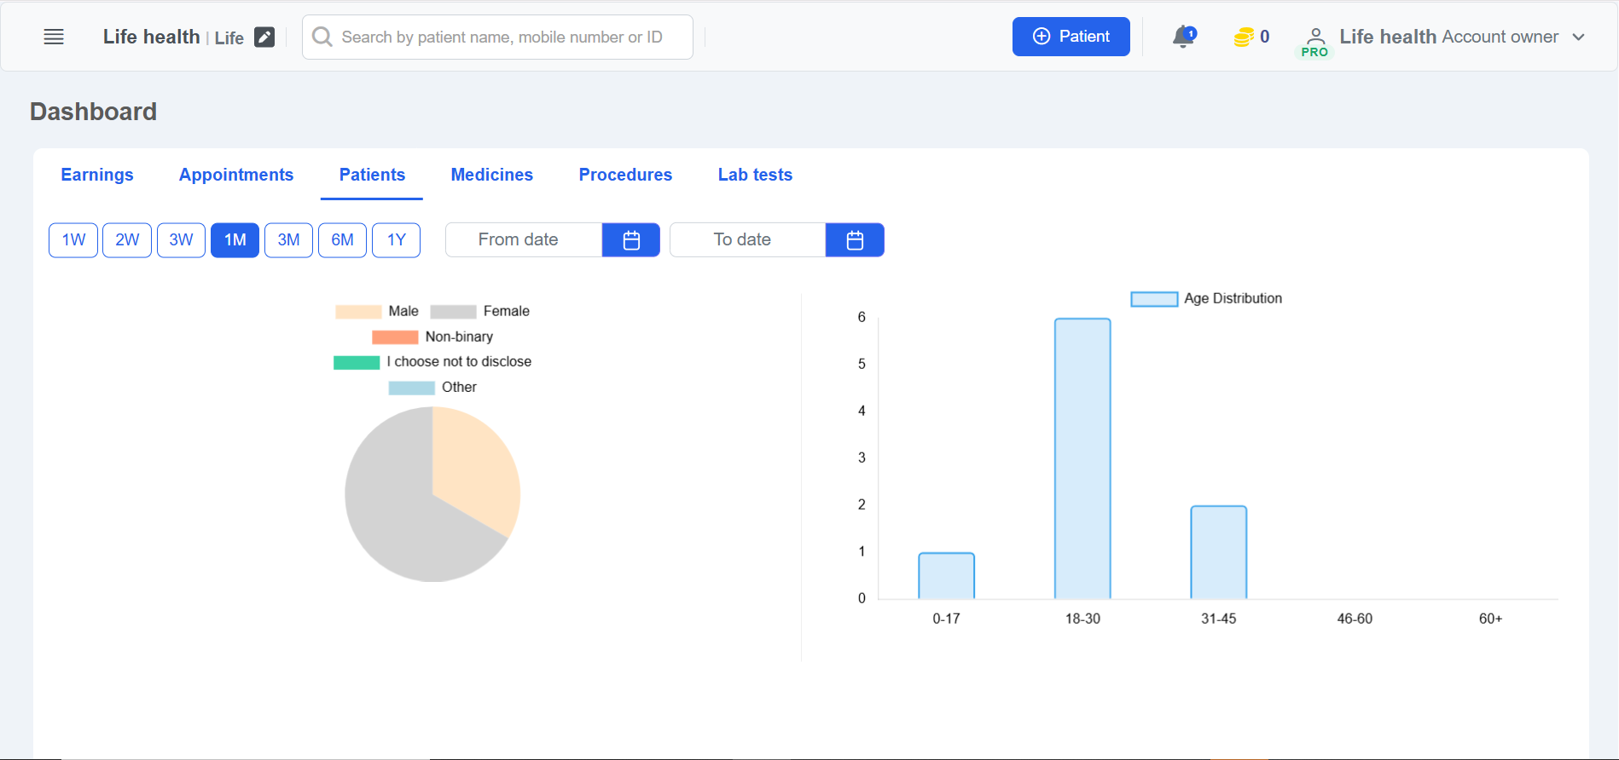Switch to the Appointments tab

click(236, 175)
